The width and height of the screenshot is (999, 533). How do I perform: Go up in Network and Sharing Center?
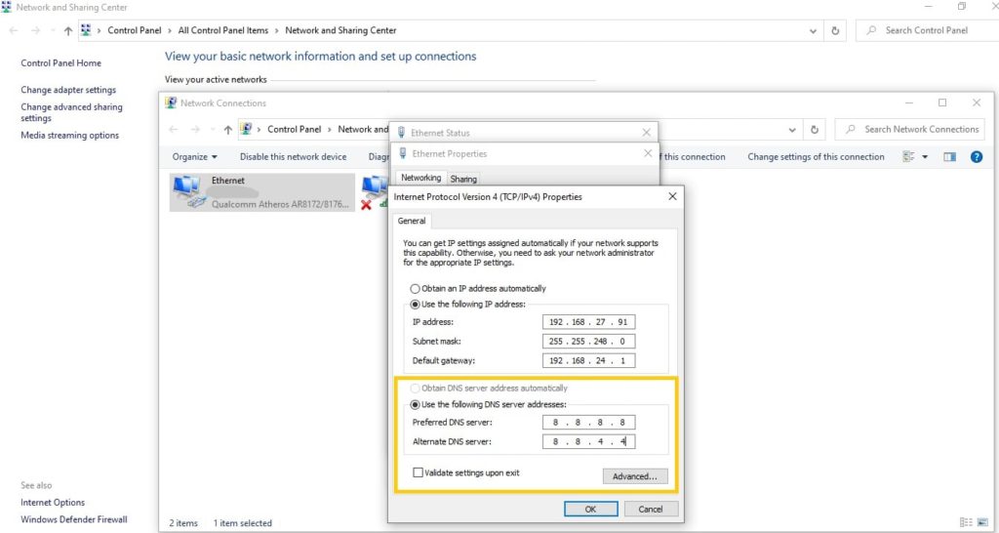(x=68, y=30)
